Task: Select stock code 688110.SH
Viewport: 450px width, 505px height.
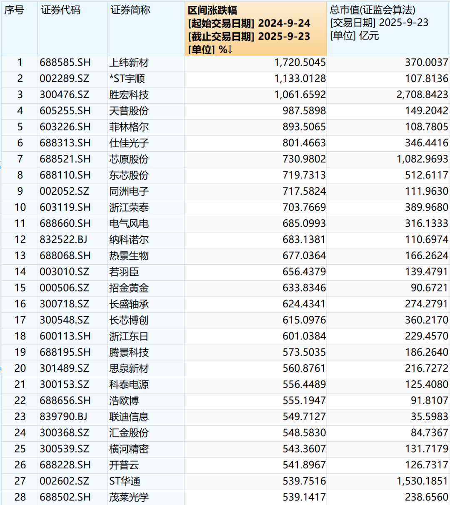Action: pyautogui.click(x=65, y=175)
